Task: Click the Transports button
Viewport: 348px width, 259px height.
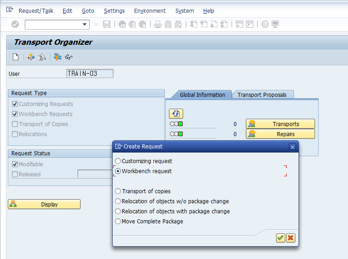Action: 280,124
